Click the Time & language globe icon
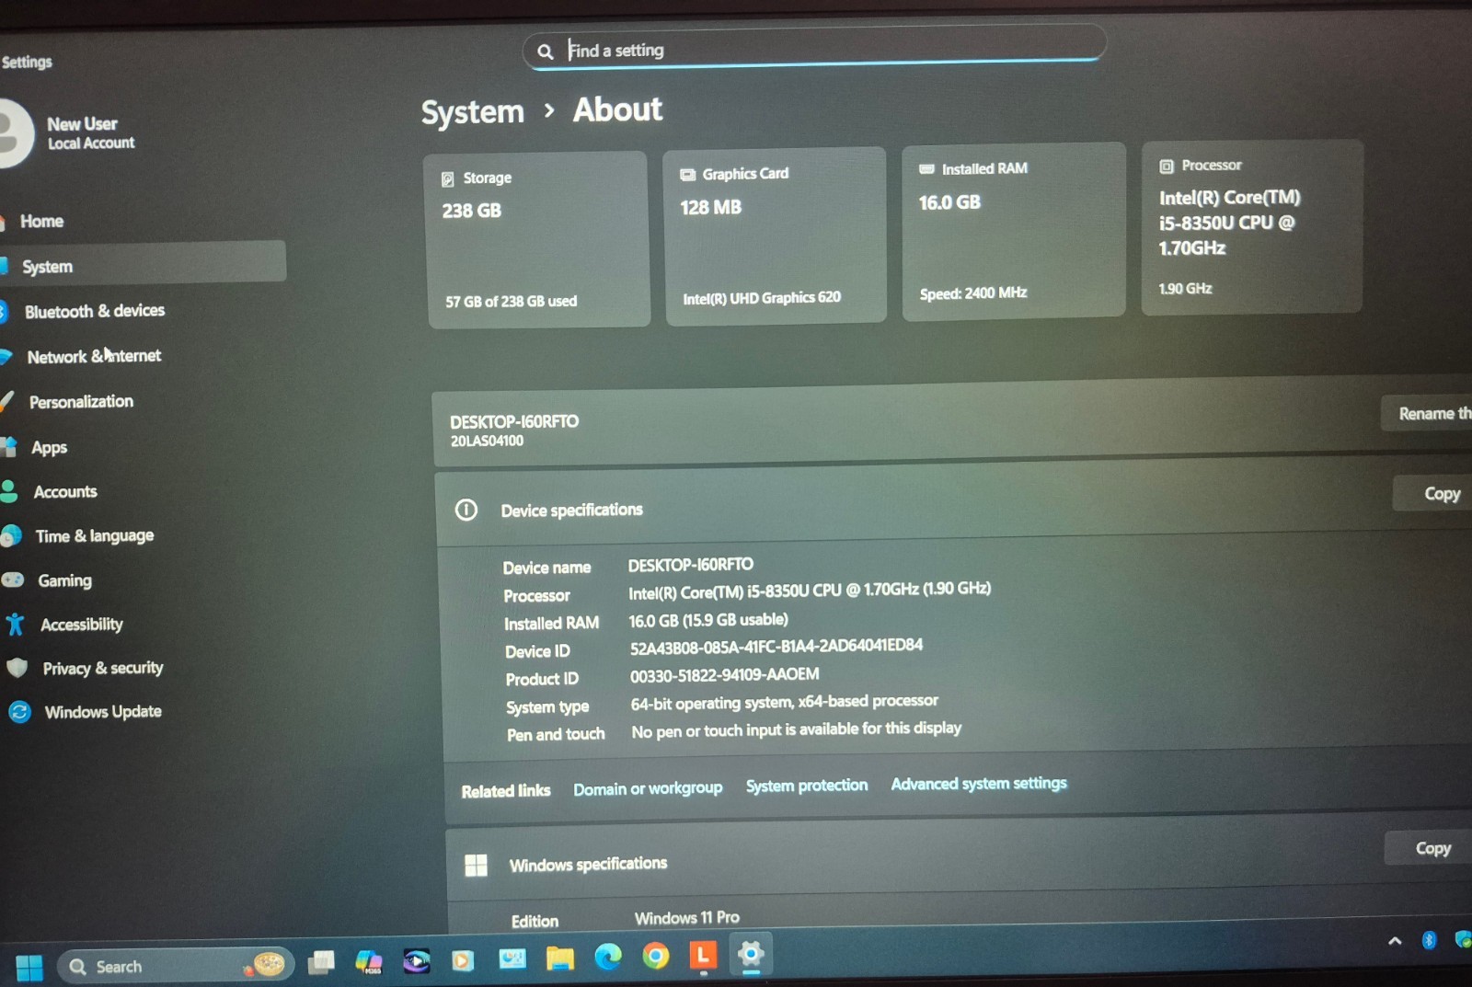This screenshot has width=1472, height=987. (x=11, y=535)
